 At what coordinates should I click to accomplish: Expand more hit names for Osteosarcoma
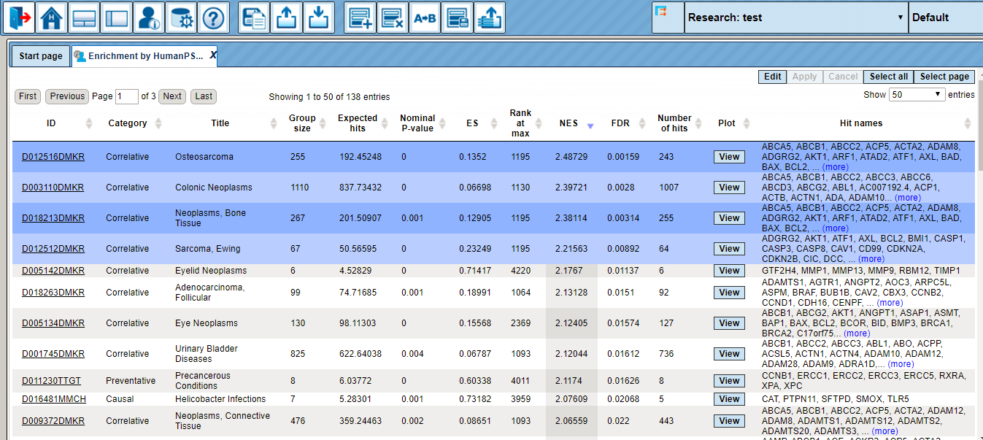835,167
